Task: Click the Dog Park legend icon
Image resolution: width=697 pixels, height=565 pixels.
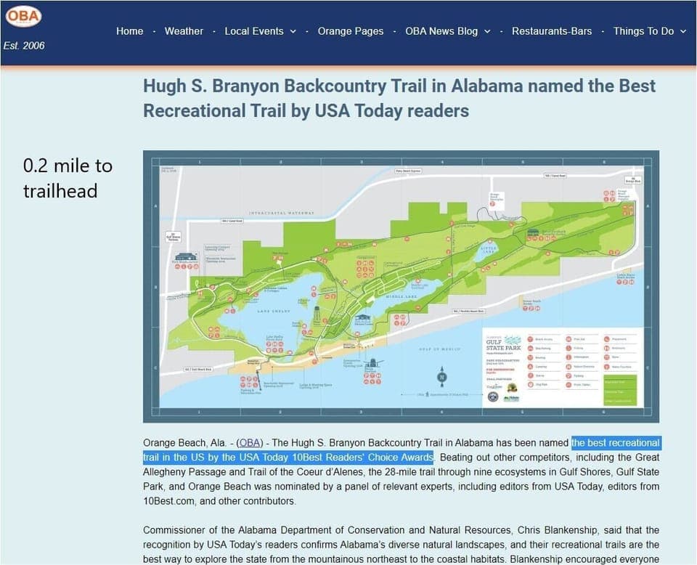Action: pyautogui.click(x=530, y=384)
